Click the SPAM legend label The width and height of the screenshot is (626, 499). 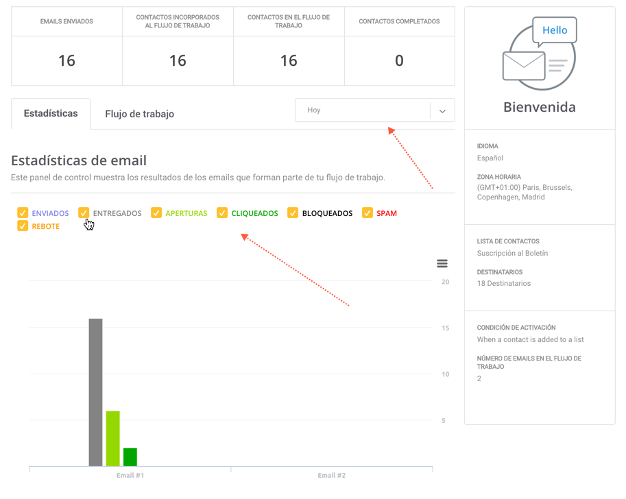point(387,213)
